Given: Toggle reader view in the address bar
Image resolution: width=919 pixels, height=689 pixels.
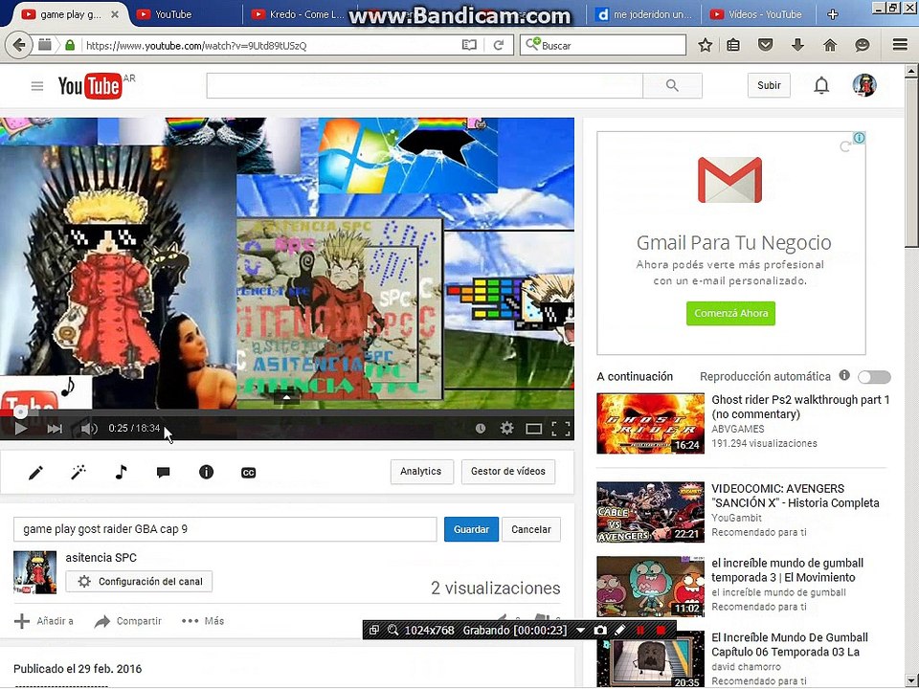Looking at the screenshot, I should click(469, 45).
